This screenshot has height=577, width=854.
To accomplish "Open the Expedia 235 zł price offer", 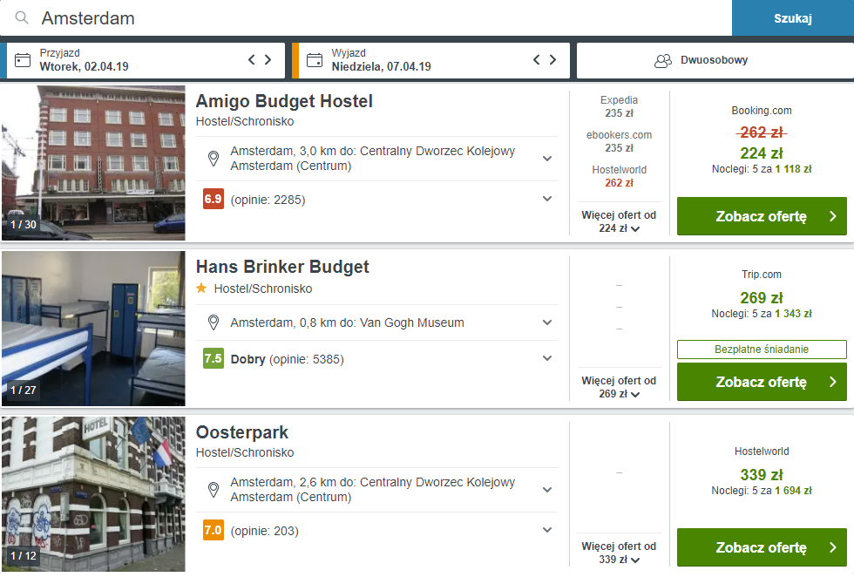I will [x=619, y=107].
